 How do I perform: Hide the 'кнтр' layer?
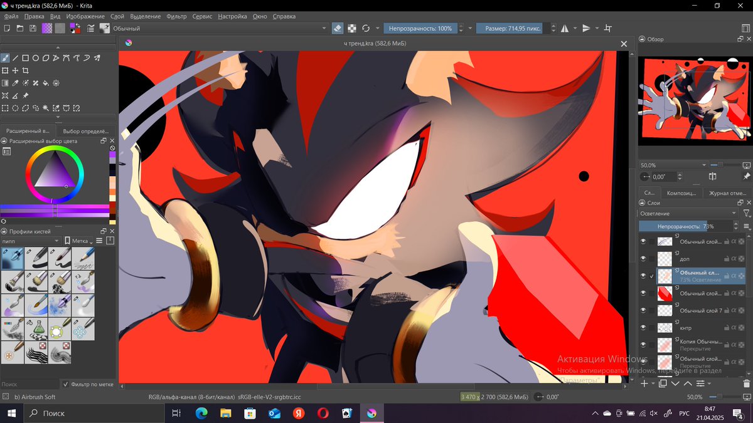[643, 328]
